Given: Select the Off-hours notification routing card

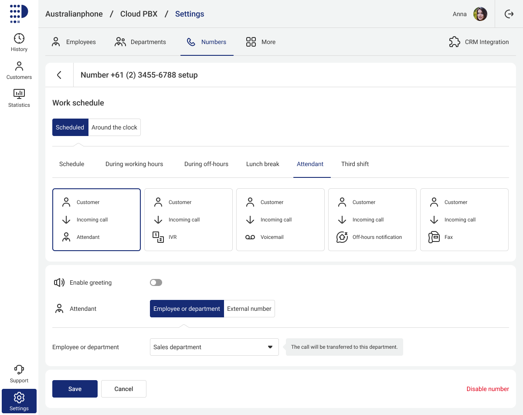Looking at the screenshot, I should point(372,220).
